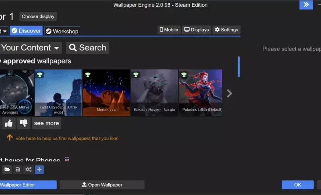Open the playlist folder icon
The height and width of the screenshot is (195, 321).
pos(7,169)
